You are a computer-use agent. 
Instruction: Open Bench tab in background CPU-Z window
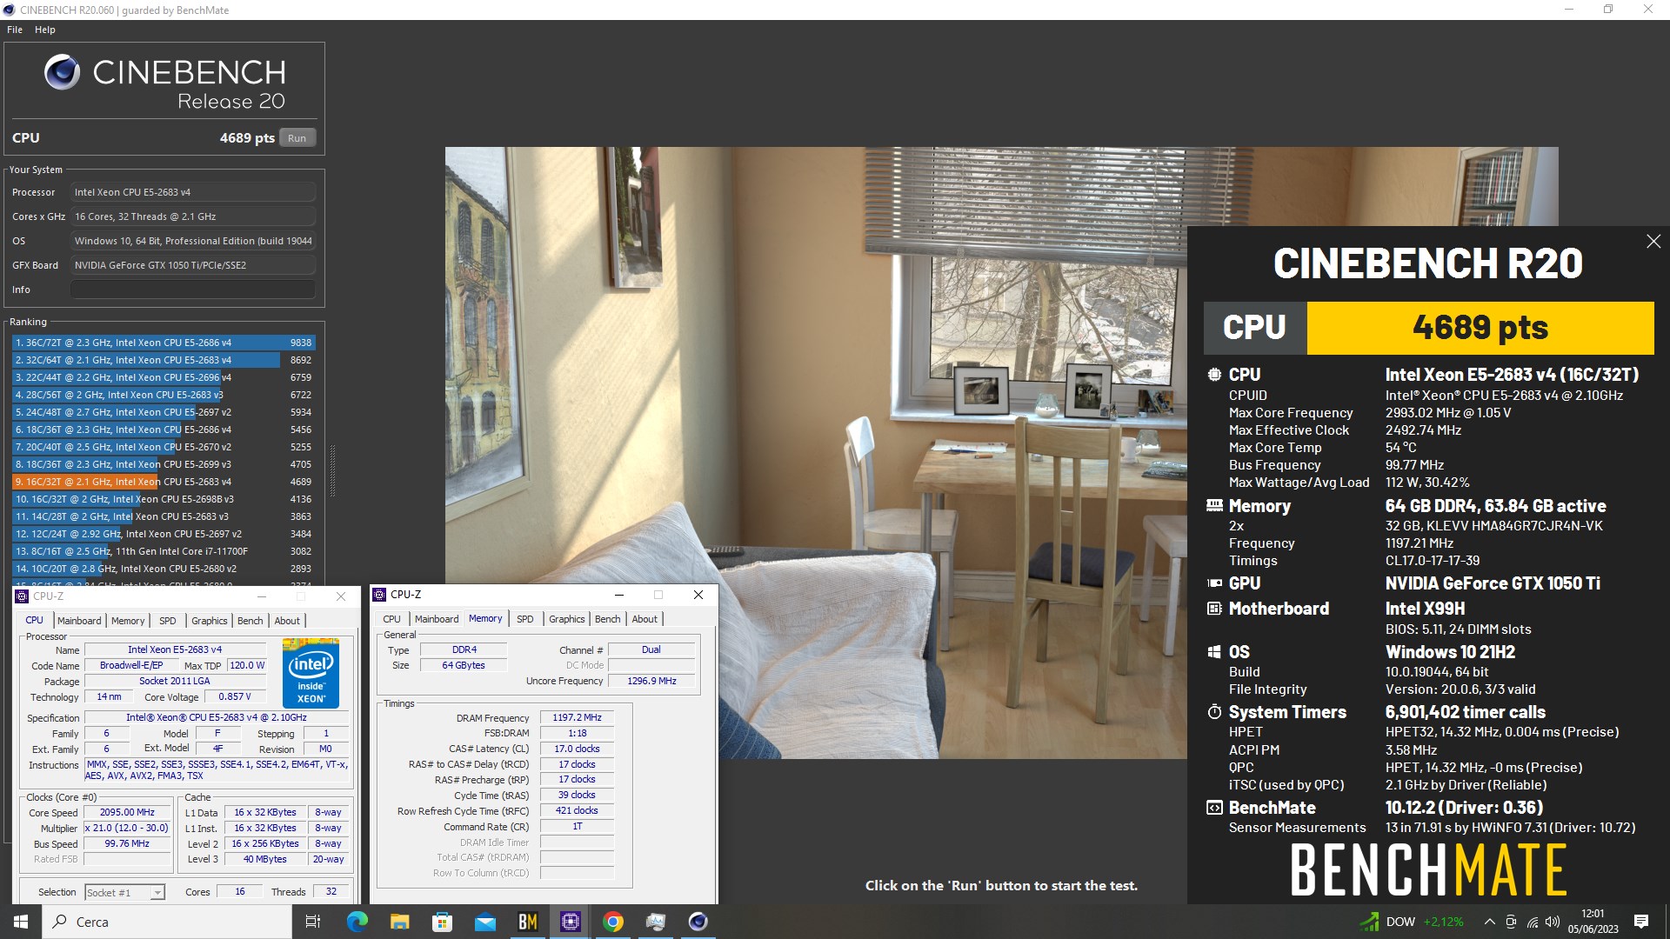coord(250,621)
